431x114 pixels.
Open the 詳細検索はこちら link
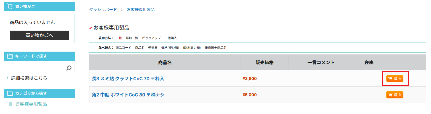click(29, 78)
